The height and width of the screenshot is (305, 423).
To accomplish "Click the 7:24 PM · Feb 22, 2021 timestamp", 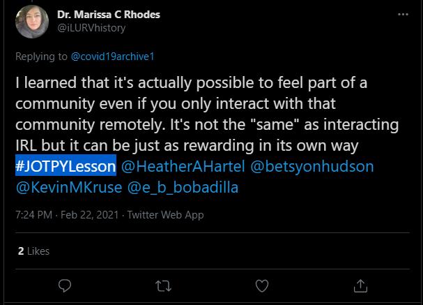I will (x=67, y=215).
